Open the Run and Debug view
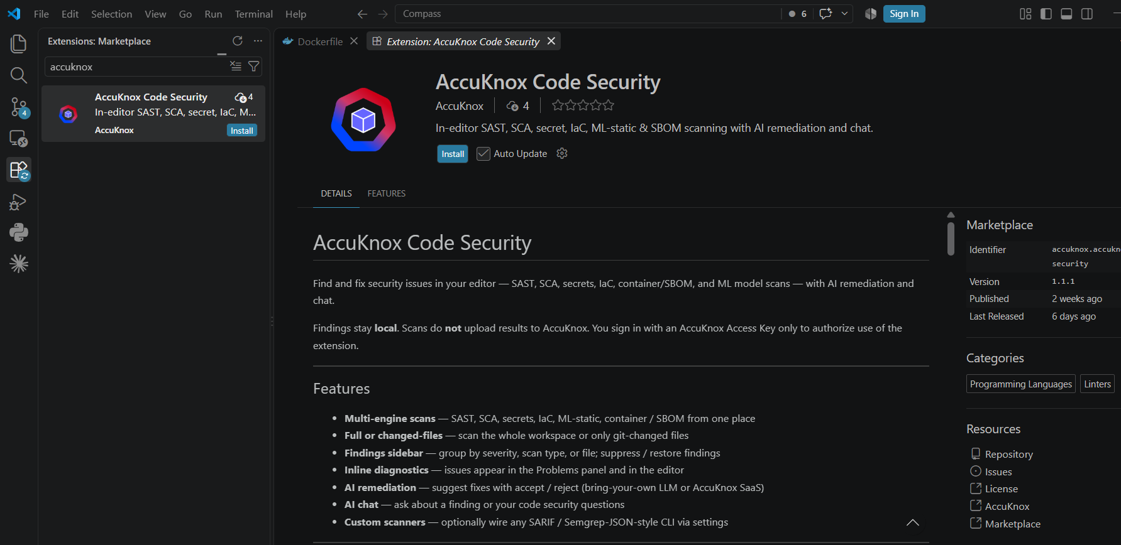Viewport: 1121px width, 545px height. click(19, 202)
